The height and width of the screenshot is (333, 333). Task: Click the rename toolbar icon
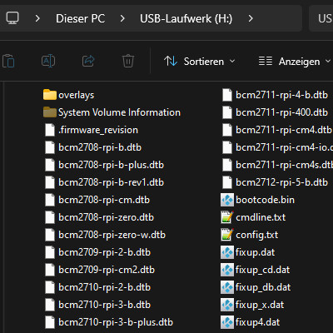(x=48, y=61)
